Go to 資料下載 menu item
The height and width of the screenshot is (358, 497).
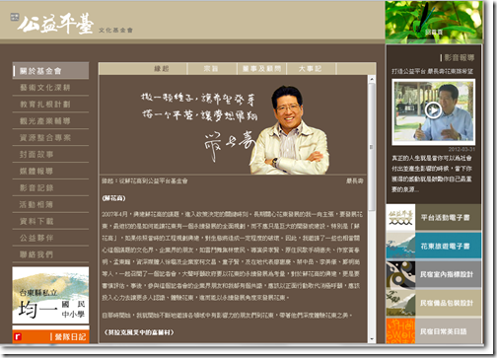(x=50, y=221)
